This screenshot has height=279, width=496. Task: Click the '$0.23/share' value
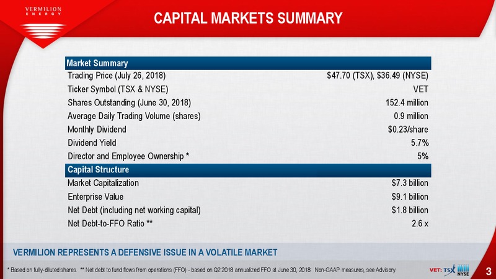point(408,130)
